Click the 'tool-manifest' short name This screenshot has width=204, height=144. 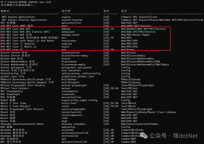tap(71, 70)
